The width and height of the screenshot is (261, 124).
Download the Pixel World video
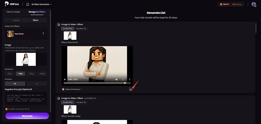point(131,89)
